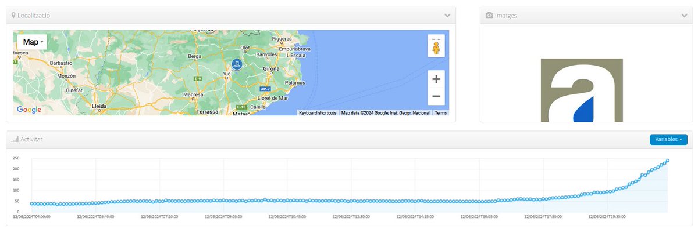
Task: Click the Palamós label on the map
Action: [295, 83]
